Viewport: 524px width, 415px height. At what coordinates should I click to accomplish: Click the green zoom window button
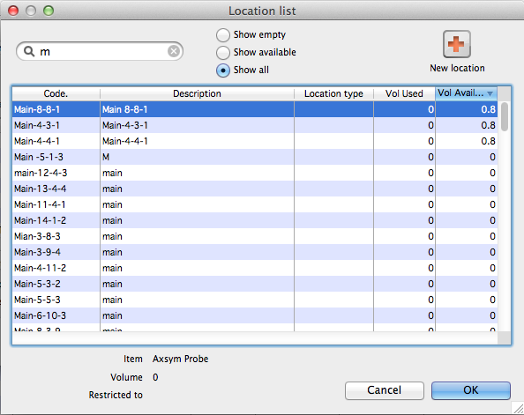click(x=49, y=11)
